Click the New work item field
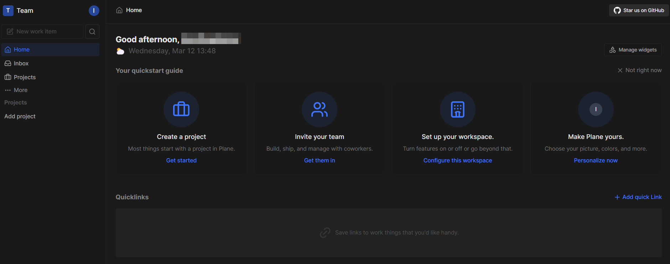Viewport: 670px width, 264px height. click(x=42, y=32)
